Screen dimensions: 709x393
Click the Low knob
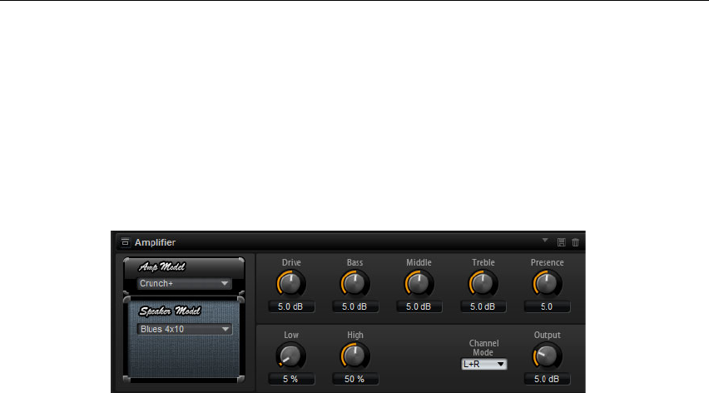pyautogui.click(x=290, y=356)
